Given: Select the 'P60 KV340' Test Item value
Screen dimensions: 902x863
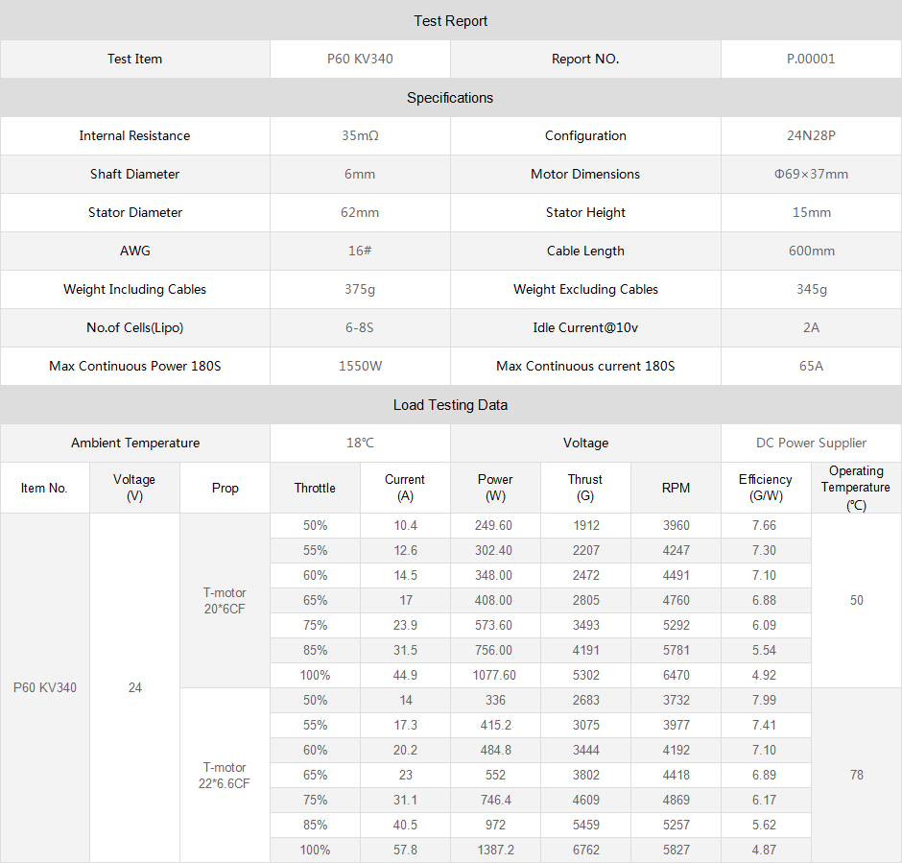Looking at the screenshot, I should [x=360, y=59].
